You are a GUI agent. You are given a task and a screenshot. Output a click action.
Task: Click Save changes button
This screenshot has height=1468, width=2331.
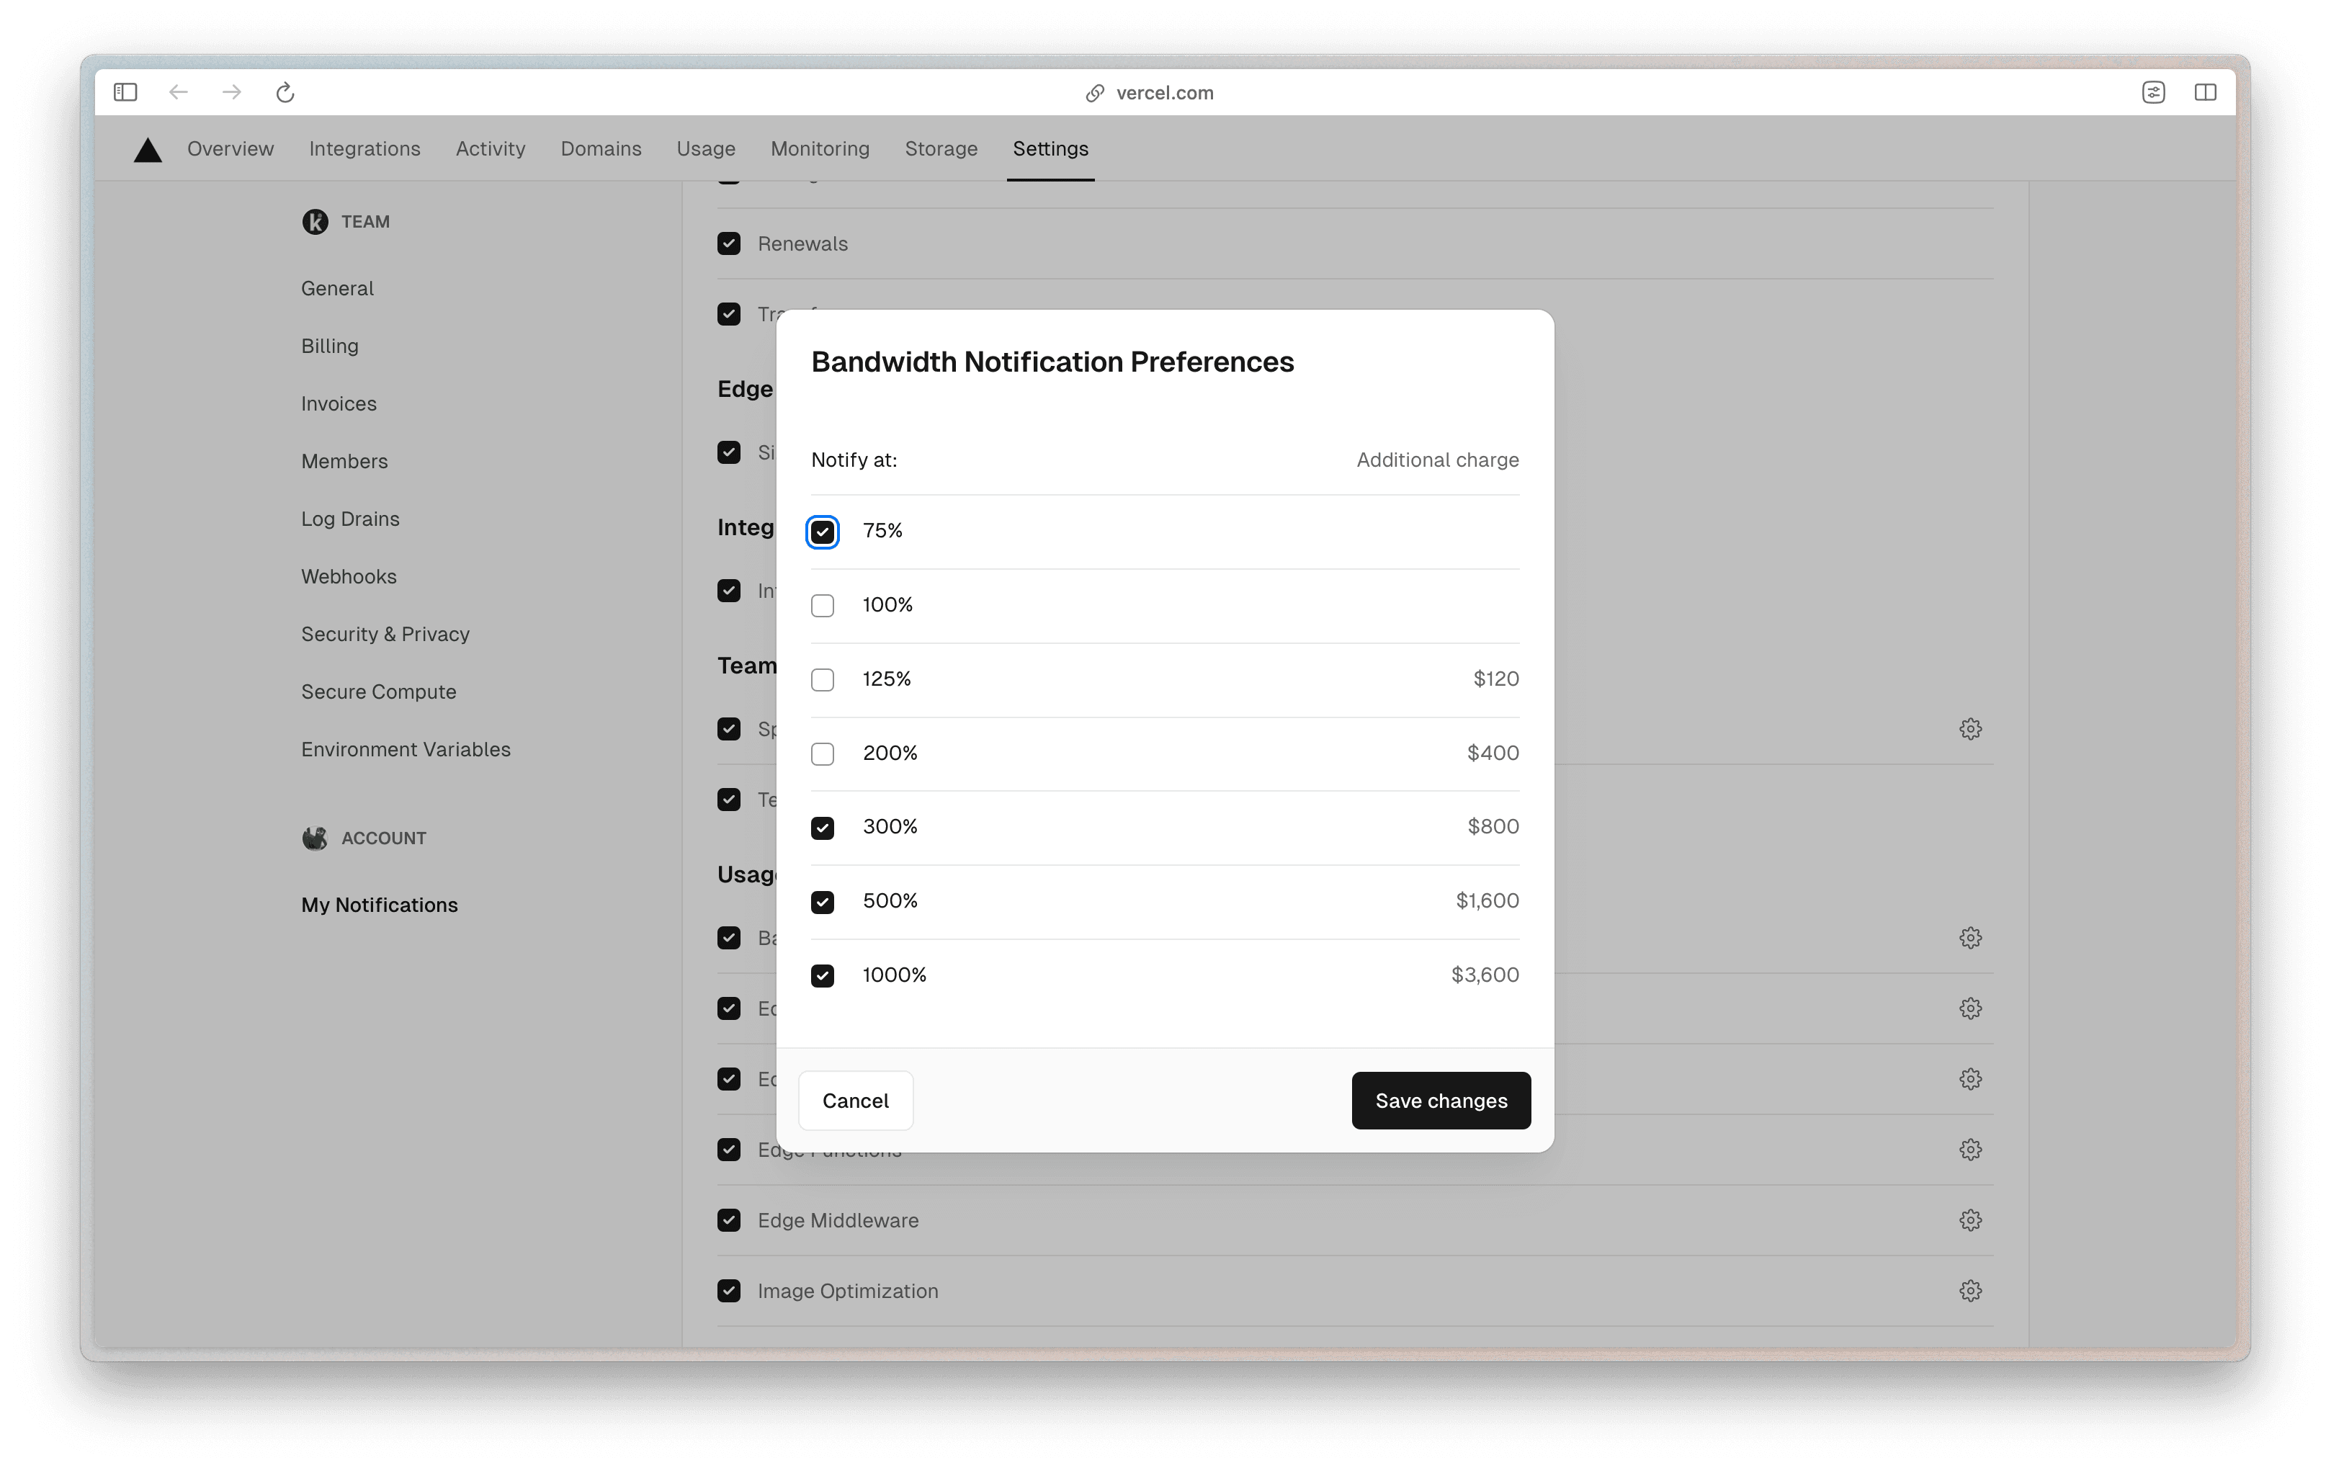click(1441, 1100)
